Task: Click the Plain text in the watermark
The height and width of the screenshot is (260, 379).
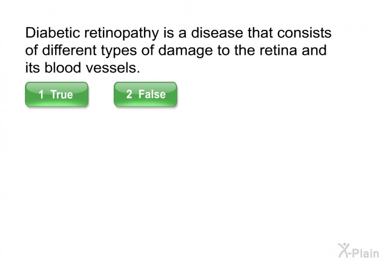Action: [365, 253]
